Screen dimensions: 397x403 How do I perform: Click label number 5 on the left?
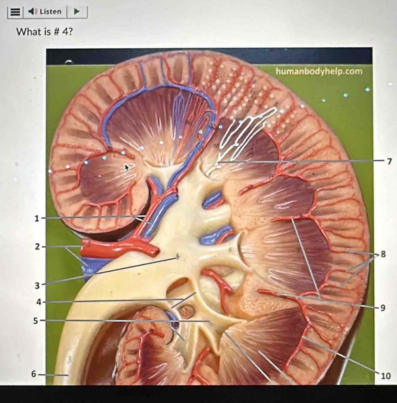[36, 320]
